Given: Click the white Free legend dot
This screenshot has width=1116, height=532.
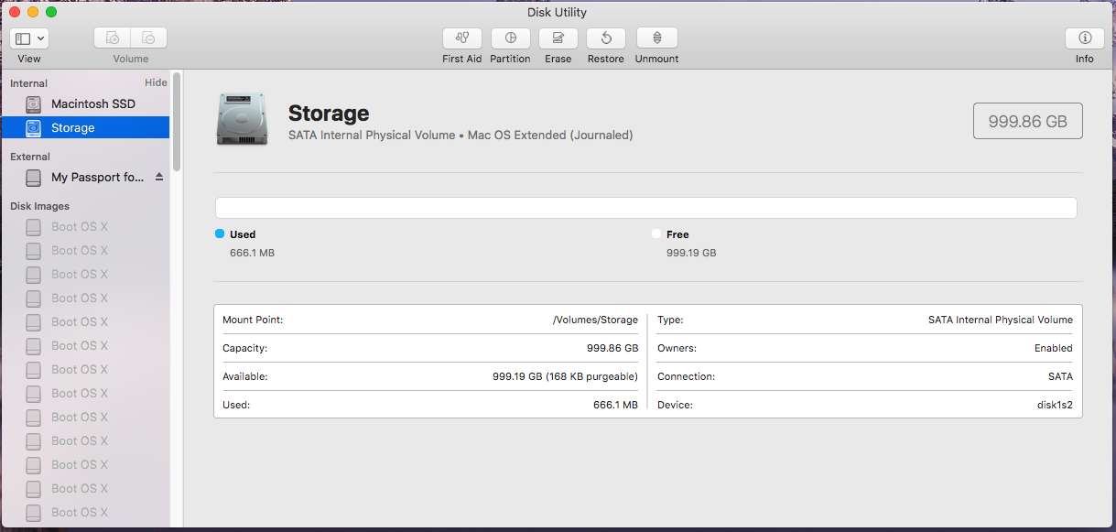Looking at the screenshot, I should (656, 233).
